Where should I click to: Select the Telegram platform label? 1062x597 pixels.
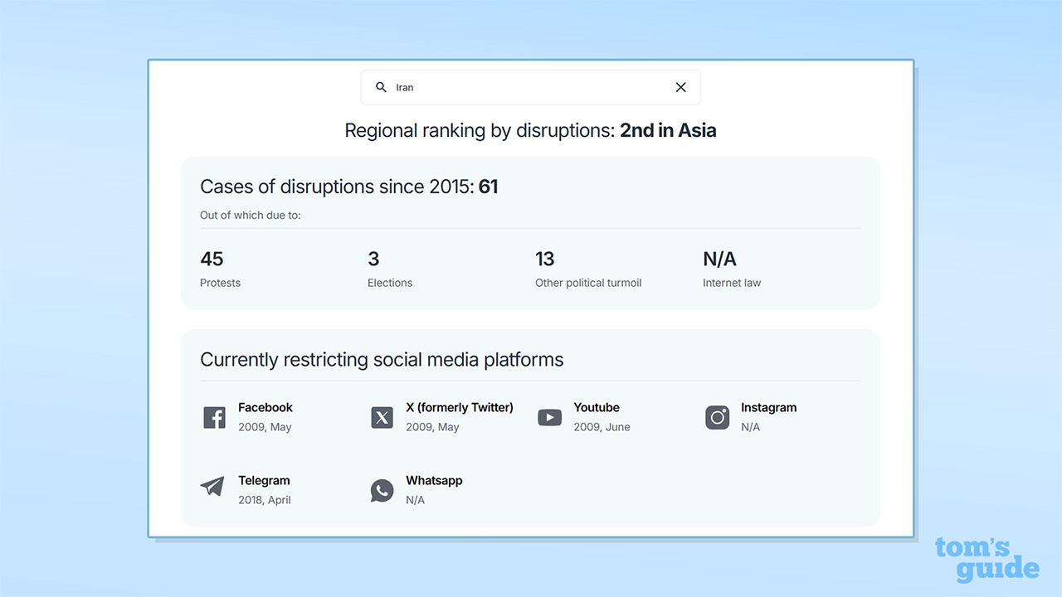tap(264, 480)
